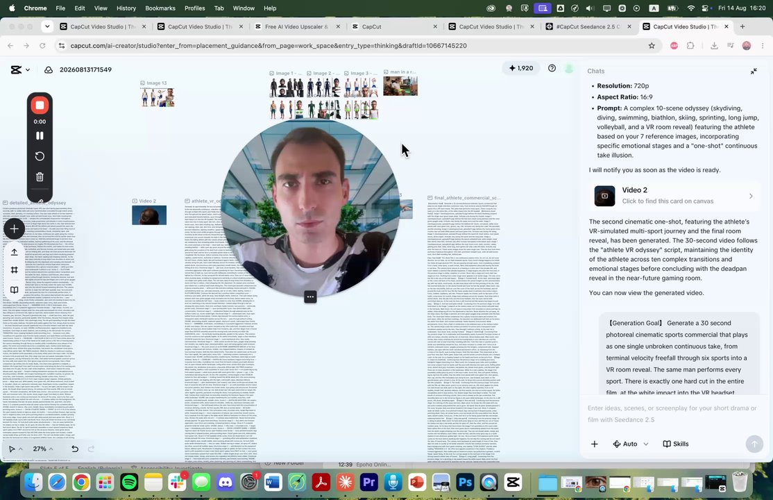This screenshot has width=773, height=500.
Task: Click the plus attach button in chat input
Action: (x=595, y=444)
